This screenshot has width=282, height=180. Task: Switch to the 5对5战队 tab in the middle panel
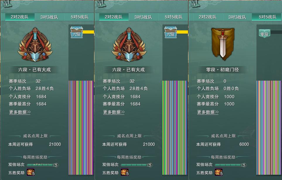(173, 17)
